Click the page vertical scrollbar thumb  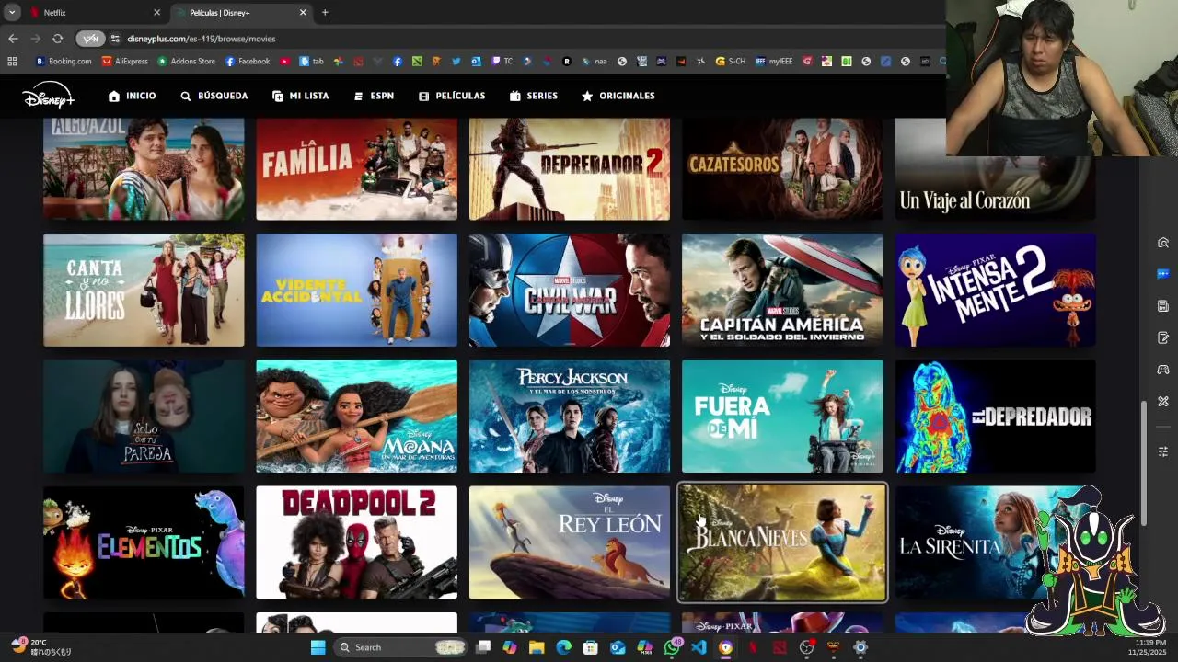[1145, 463]
